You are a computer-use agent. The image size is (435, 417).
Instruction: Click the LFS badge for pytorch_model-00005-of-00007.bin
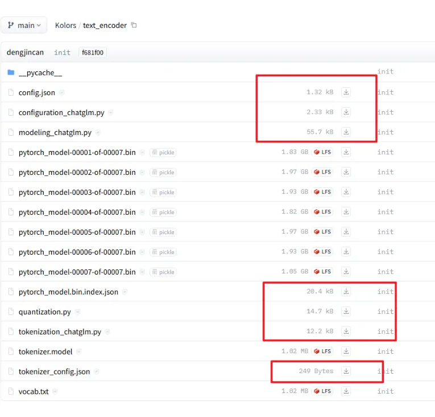point(322,232)
